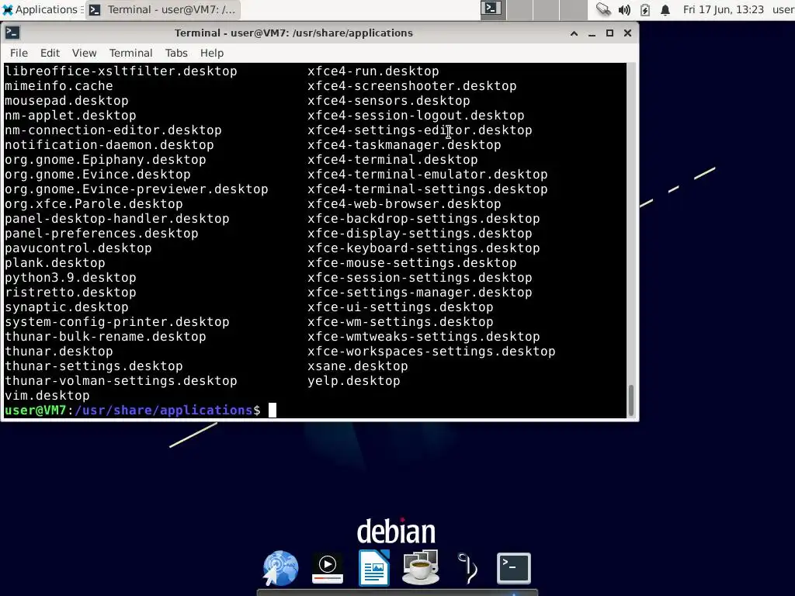Open the File menu
This screenshot has width=795, height=596.
tap(19, 53)
